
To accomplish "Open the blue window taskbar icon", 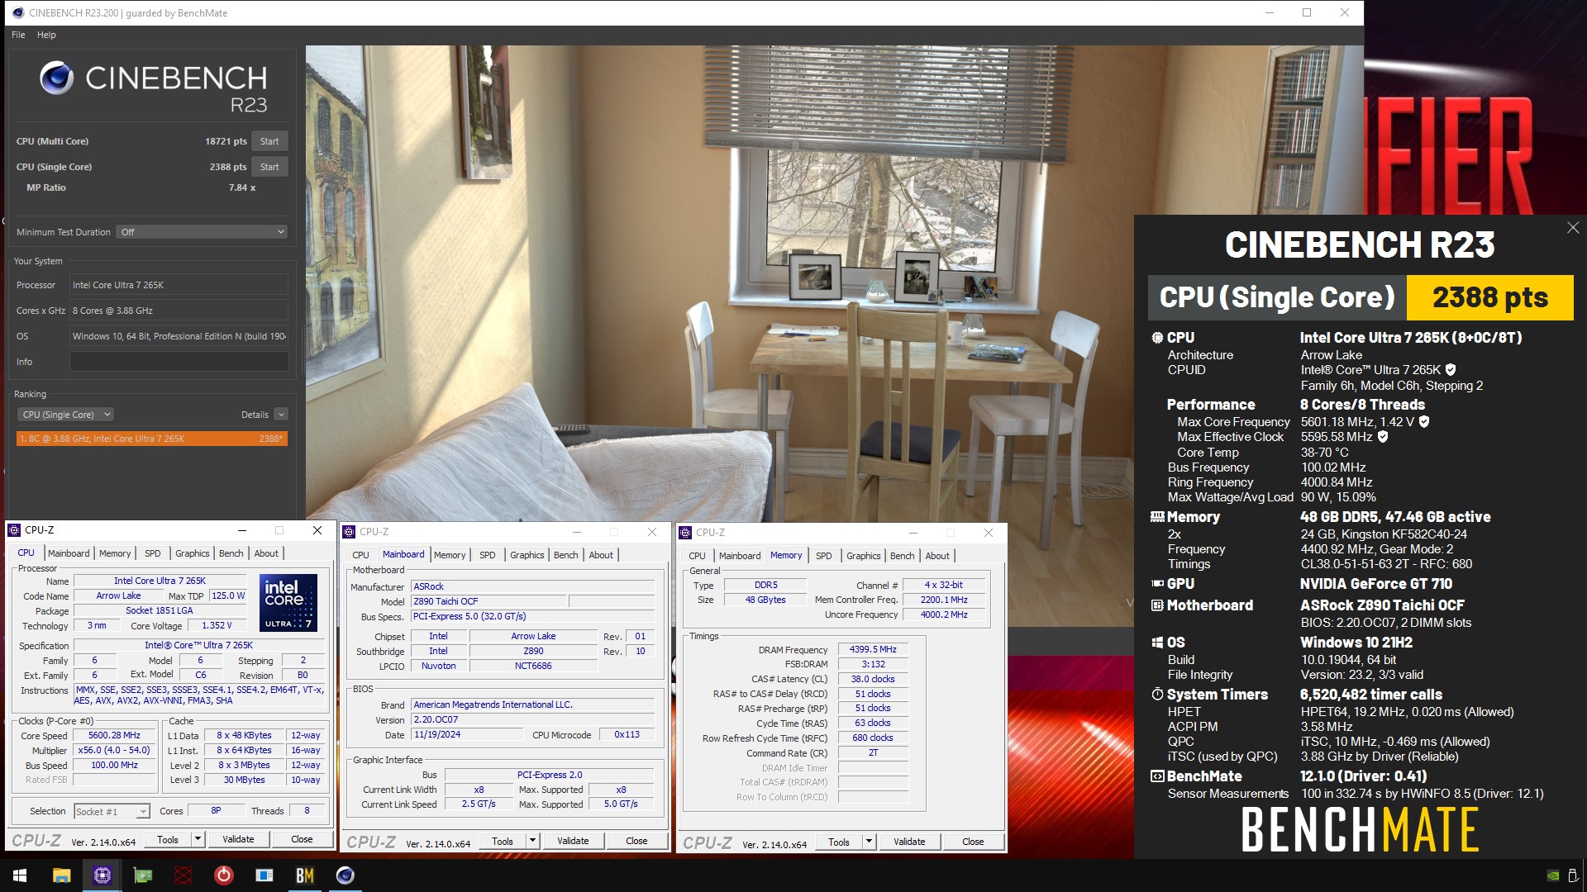I will coord(264,875).
